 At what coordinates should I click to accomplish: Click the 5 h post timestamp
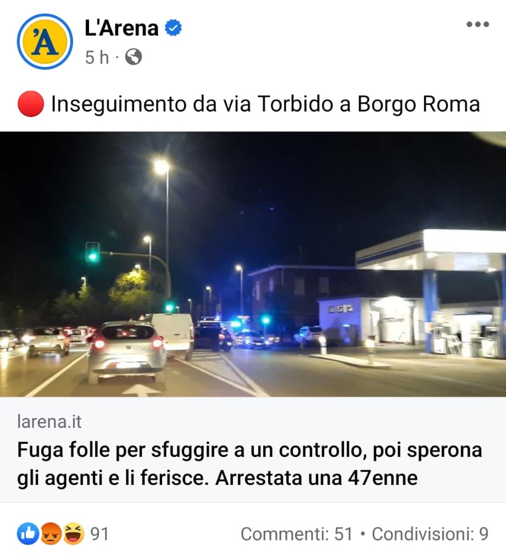point(97,57)
